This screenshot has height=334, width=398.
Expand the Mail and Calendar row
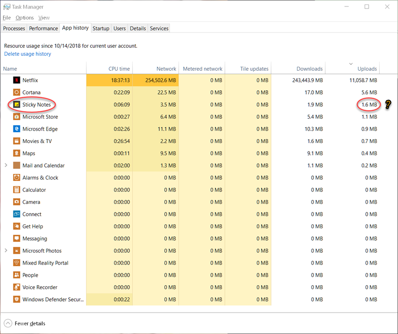[x=6, y=166]
